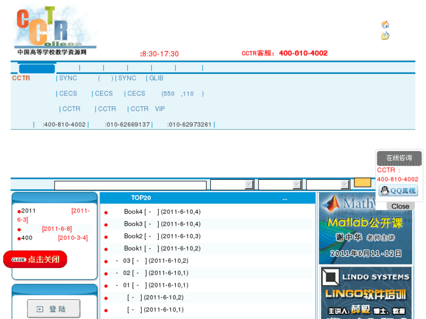Click the home icon at top right

385,25
